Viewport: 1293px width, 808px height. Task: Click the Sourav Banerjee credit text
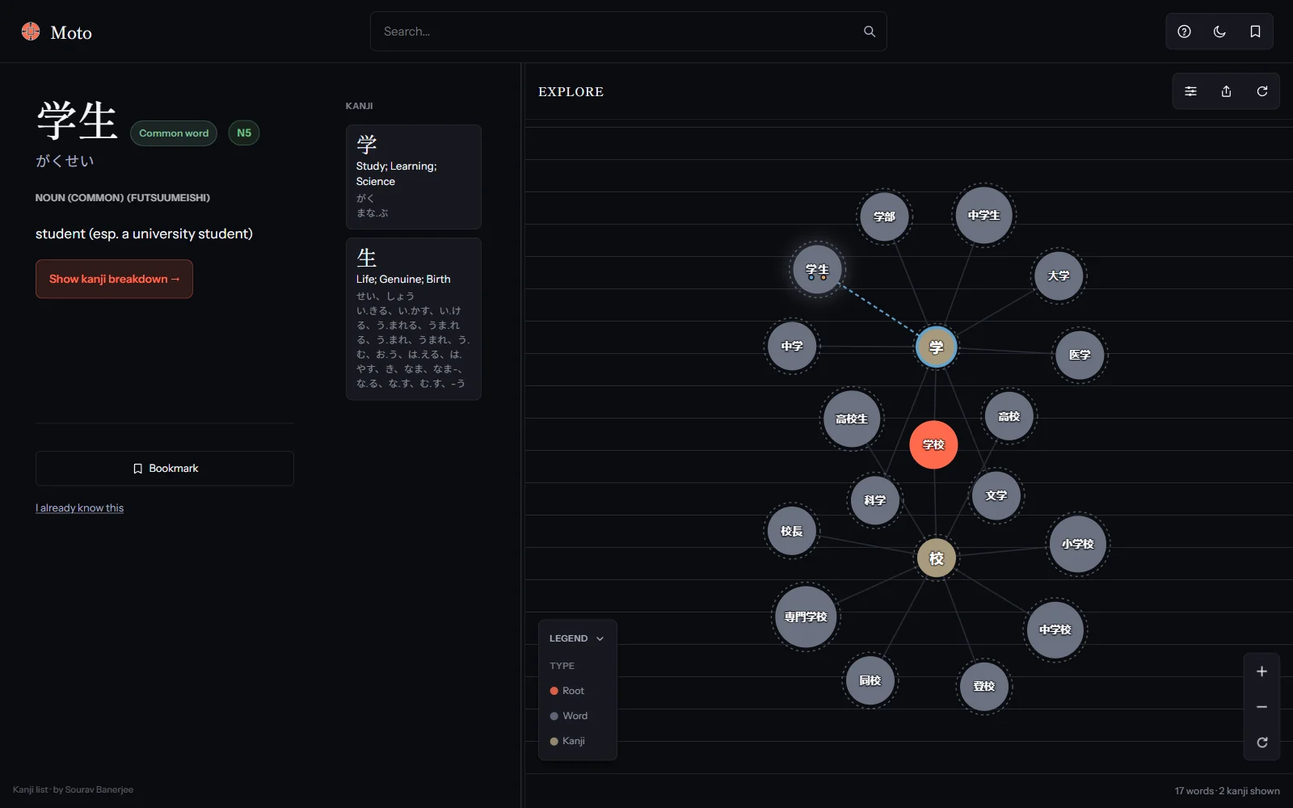pyautogui.click(x=99, y=789)
